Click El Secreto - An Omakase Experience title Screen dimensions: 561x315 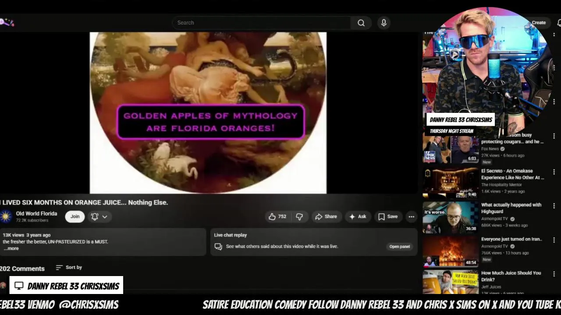[512, 174]
